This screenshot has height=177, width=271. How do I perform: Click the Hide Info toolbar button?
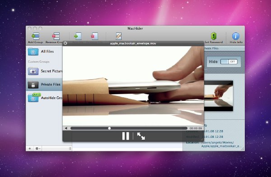tap(236, 38)
